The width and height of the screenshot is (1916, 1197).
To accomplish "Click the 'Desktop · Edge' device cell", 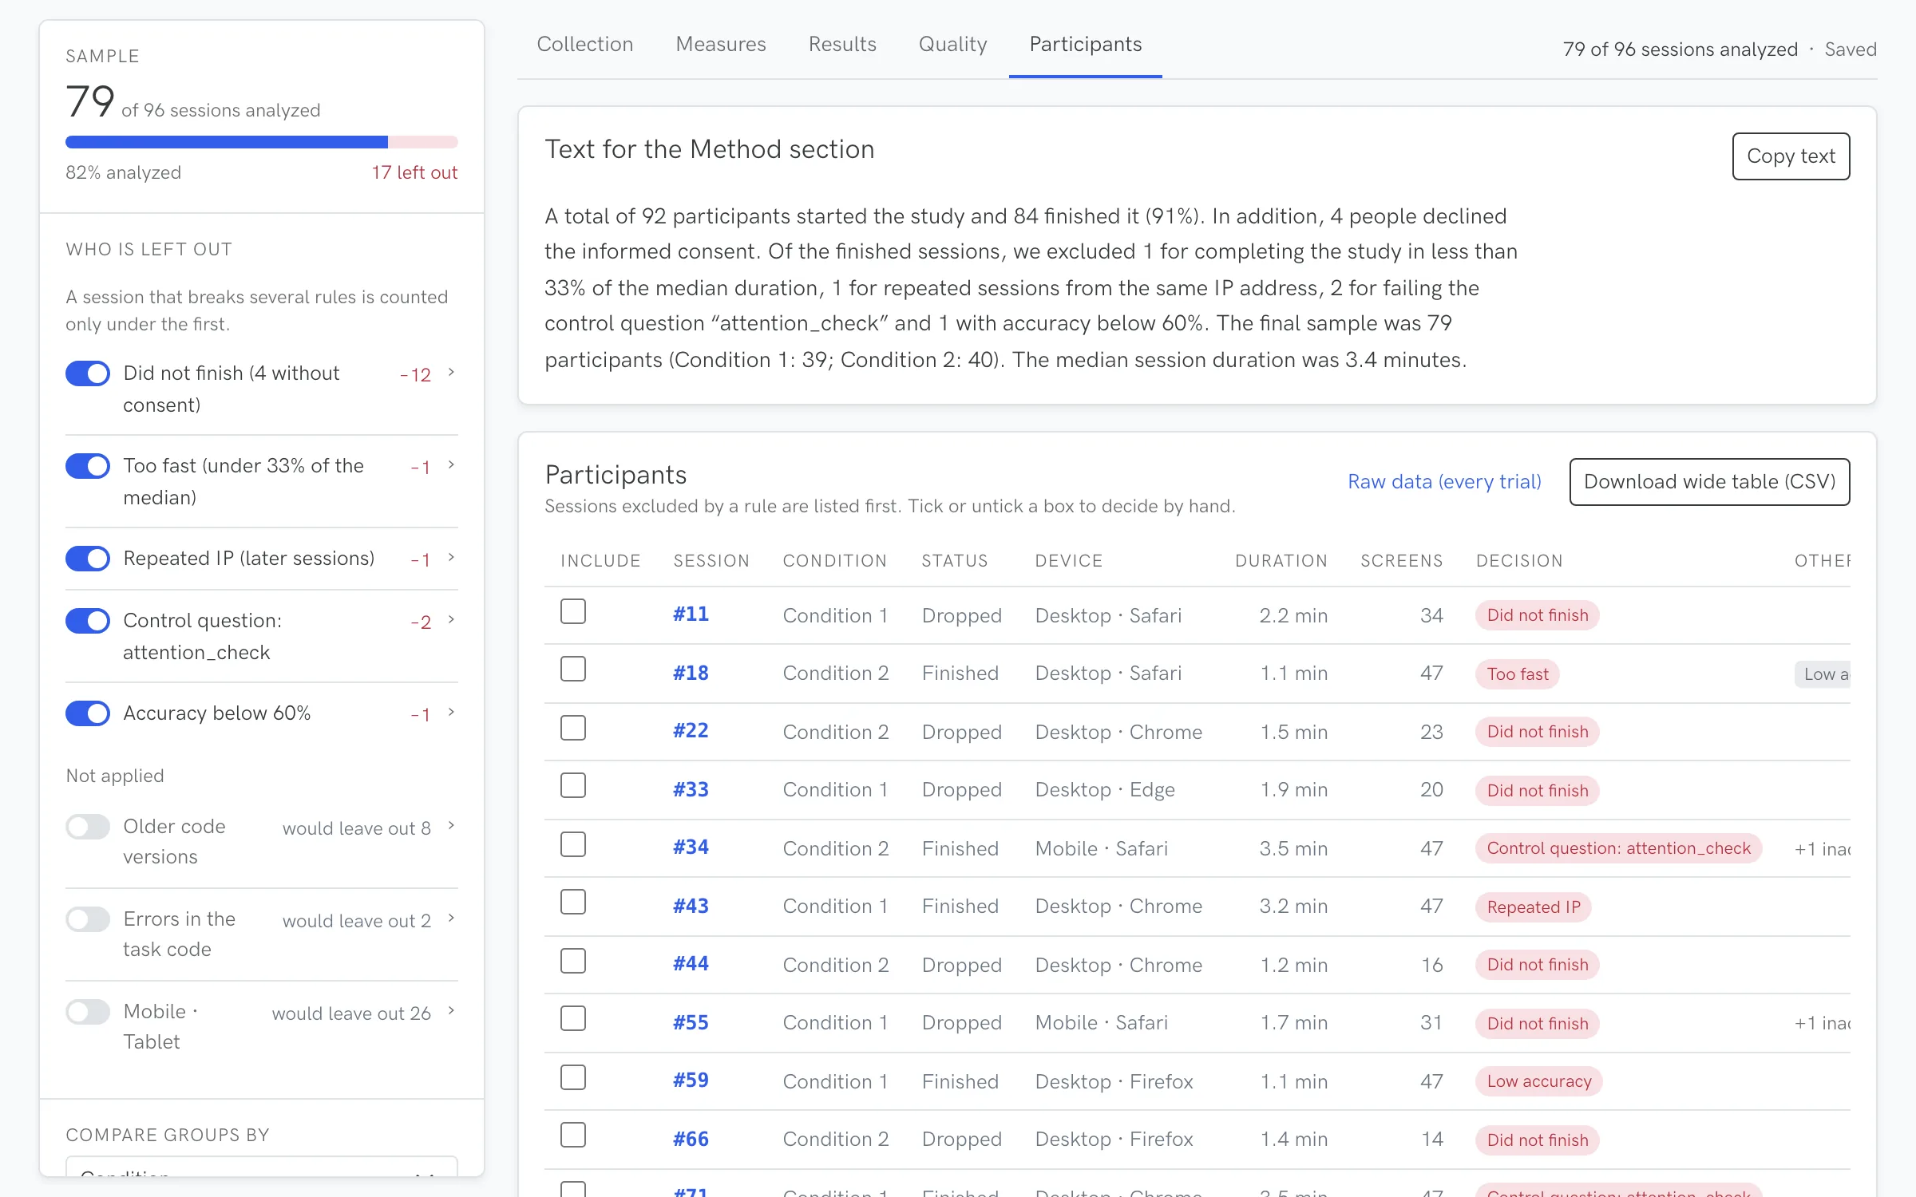I will pos(1105,790).
